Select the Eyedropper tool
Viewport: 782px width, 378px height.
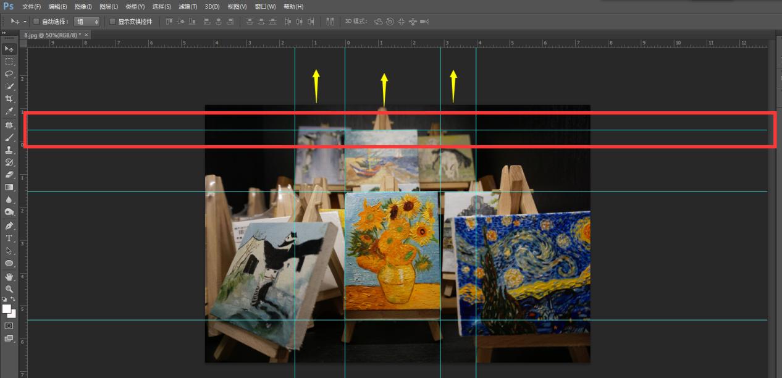[9, 112]
